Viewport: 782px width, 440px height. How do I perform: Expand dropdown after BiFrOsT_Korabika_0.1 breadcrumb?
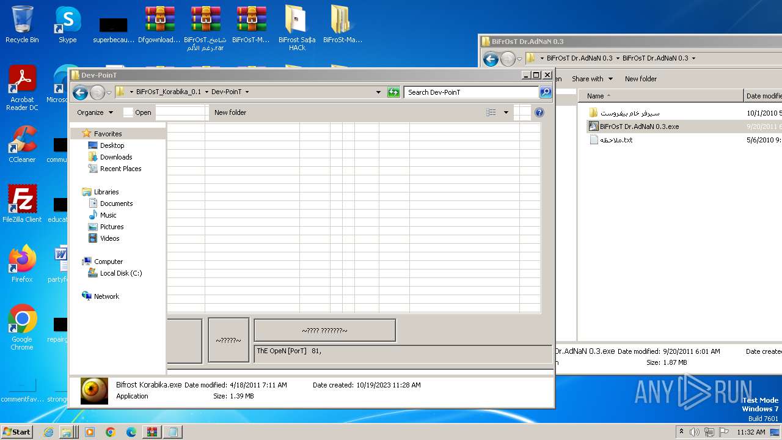206,92
